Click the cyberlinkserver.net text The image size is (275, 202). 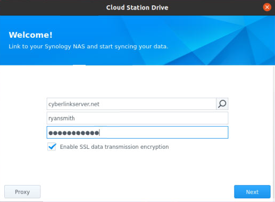[x=74, y=104]
